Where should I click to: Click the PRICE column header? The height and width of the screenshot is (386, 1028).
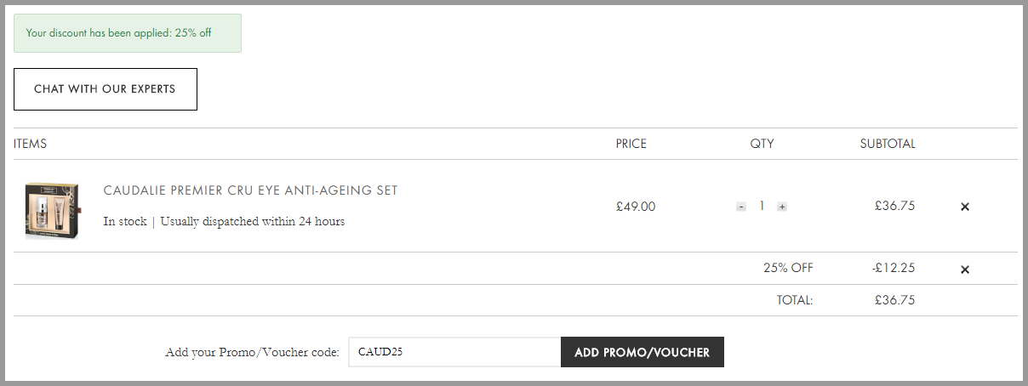tap(631, 144)
